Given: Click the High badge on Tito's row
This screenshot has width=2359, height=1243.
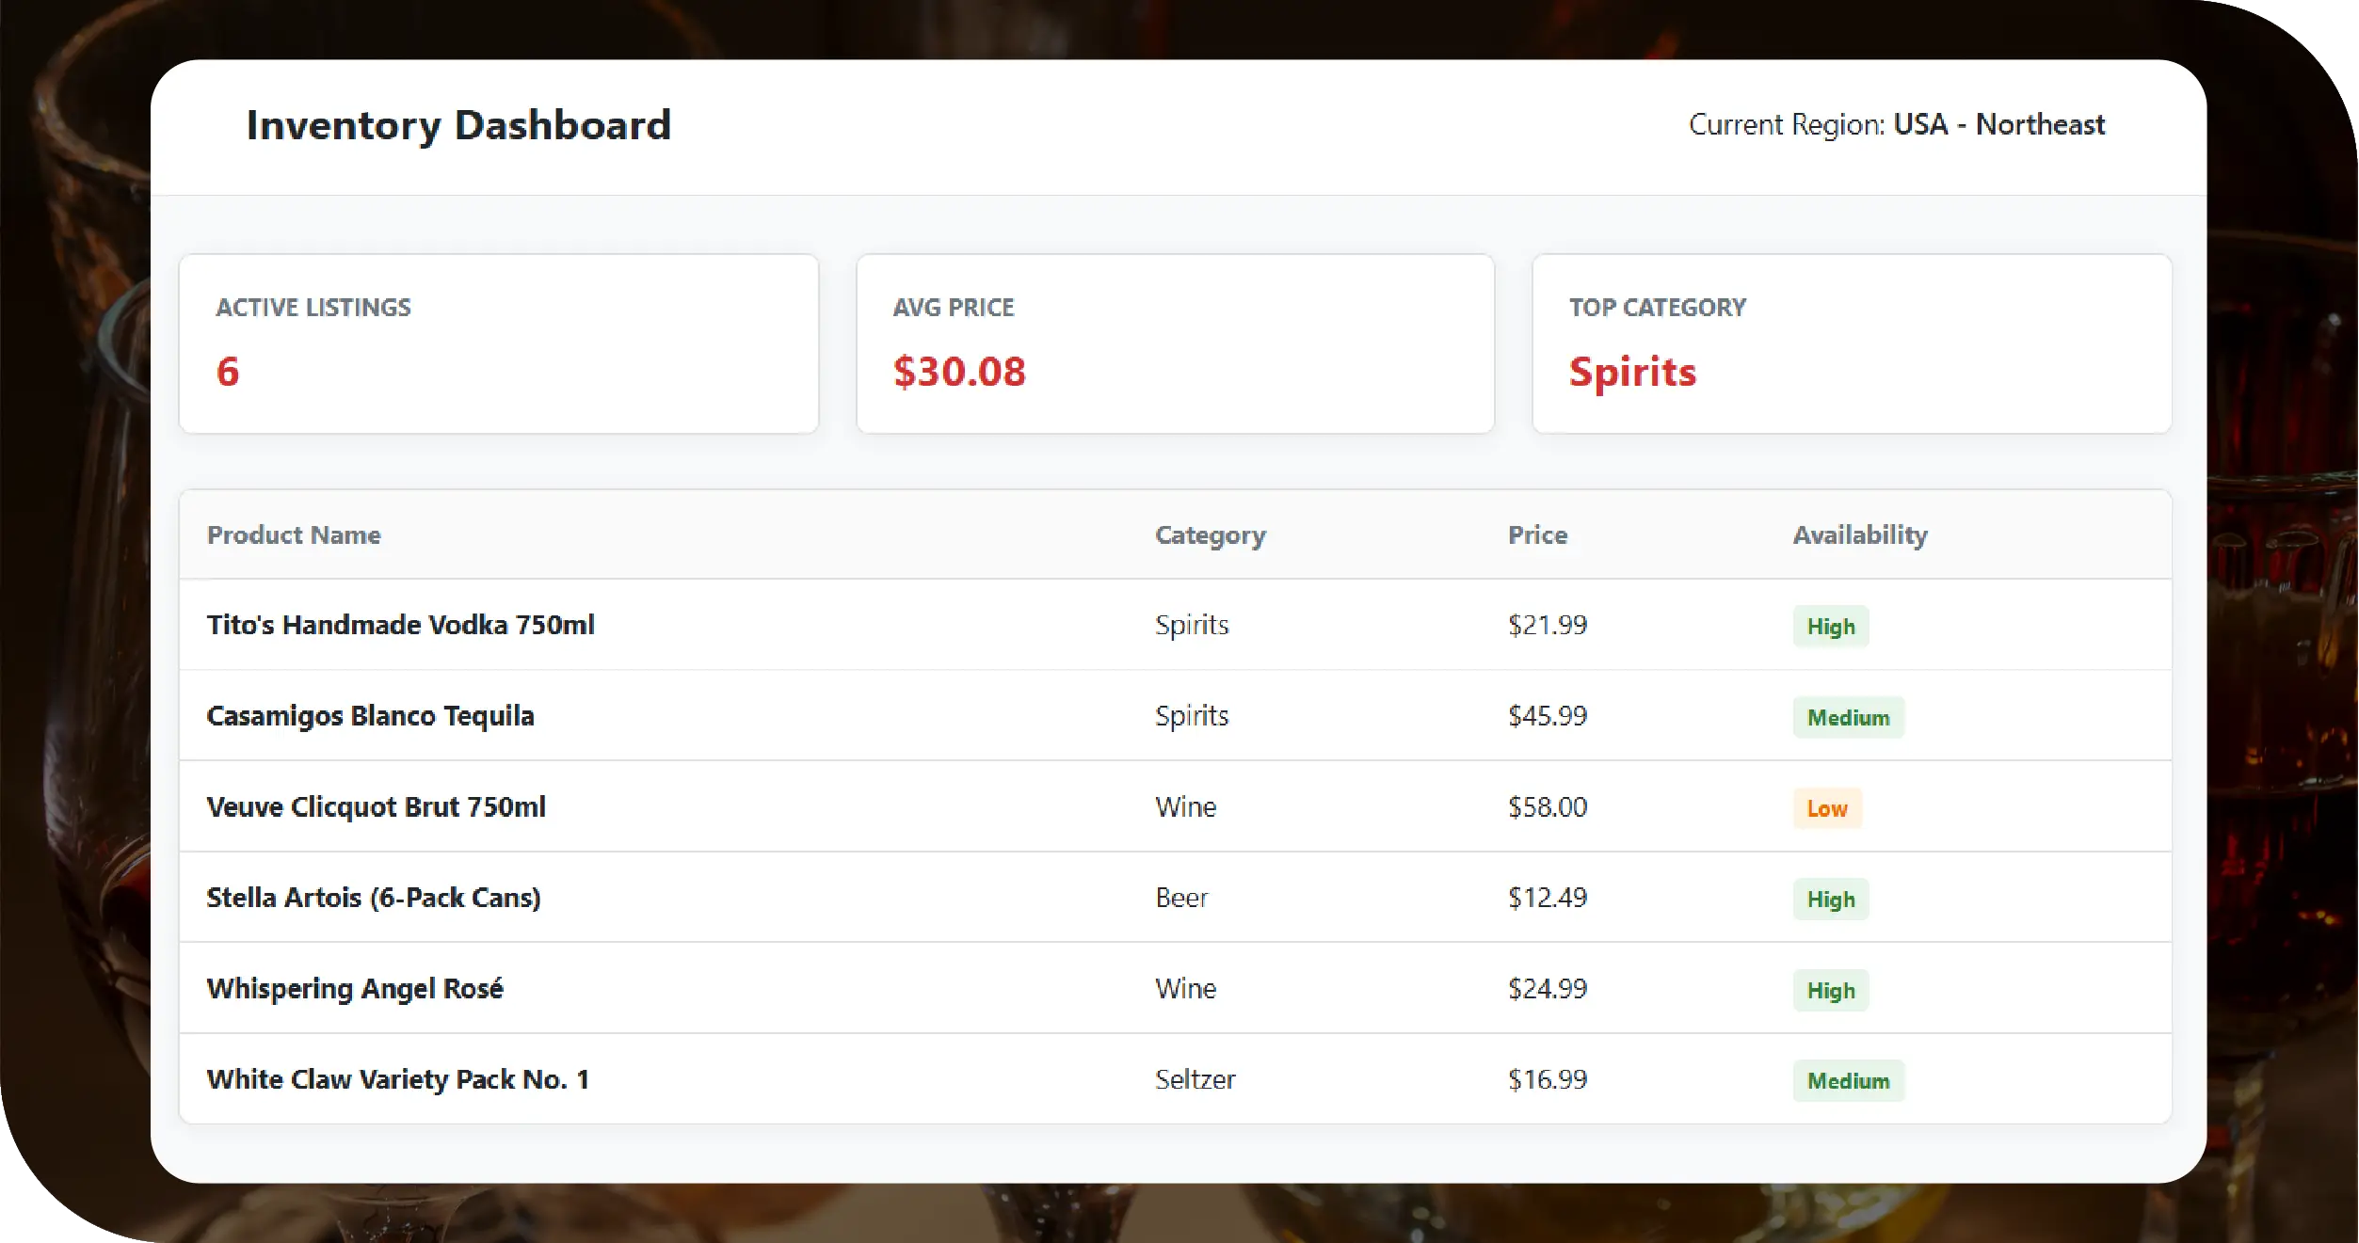Looking at the screenshot, I should coord(1830,627).
